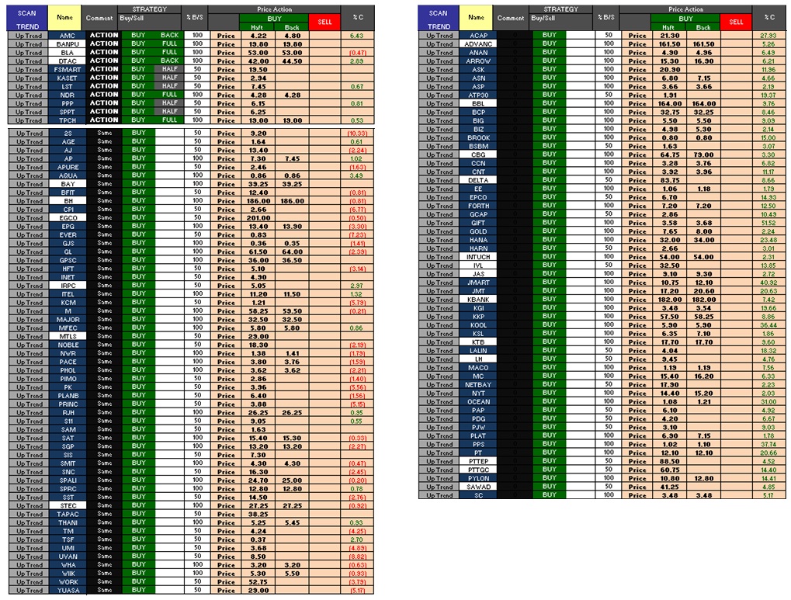Select the YUASA name cell
The height and width of the screenshot is (600, 791).
tap(68, 591)
